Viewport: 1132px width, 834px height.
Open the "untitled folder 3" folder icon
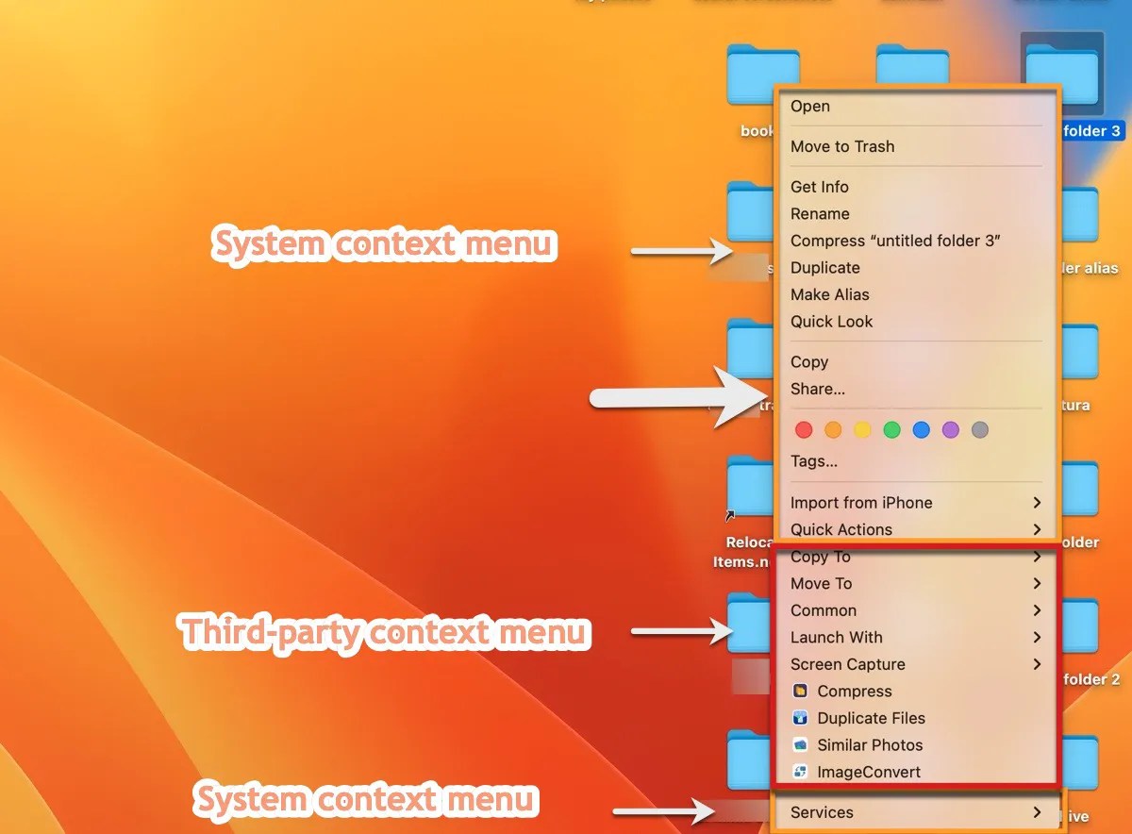[1061, 71]
